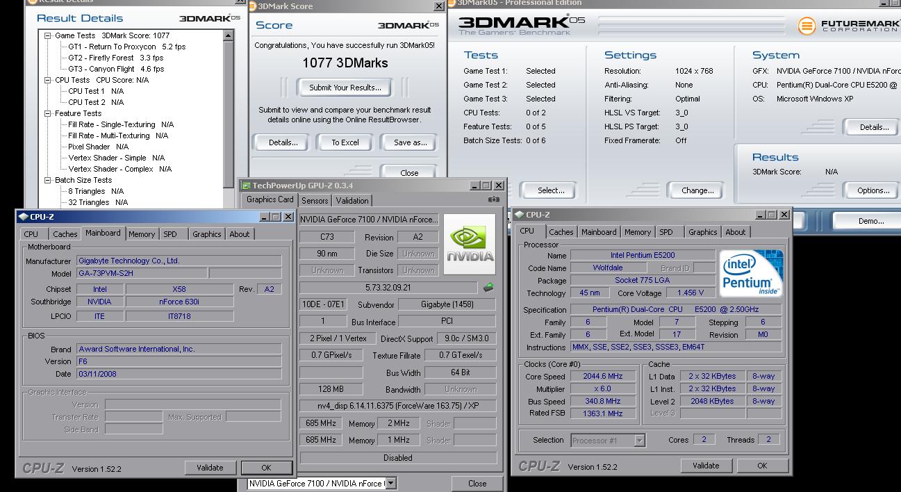Click GA-73PVM-S2H model field
This screenshot has width=901, height=492.
click(142, 274)
